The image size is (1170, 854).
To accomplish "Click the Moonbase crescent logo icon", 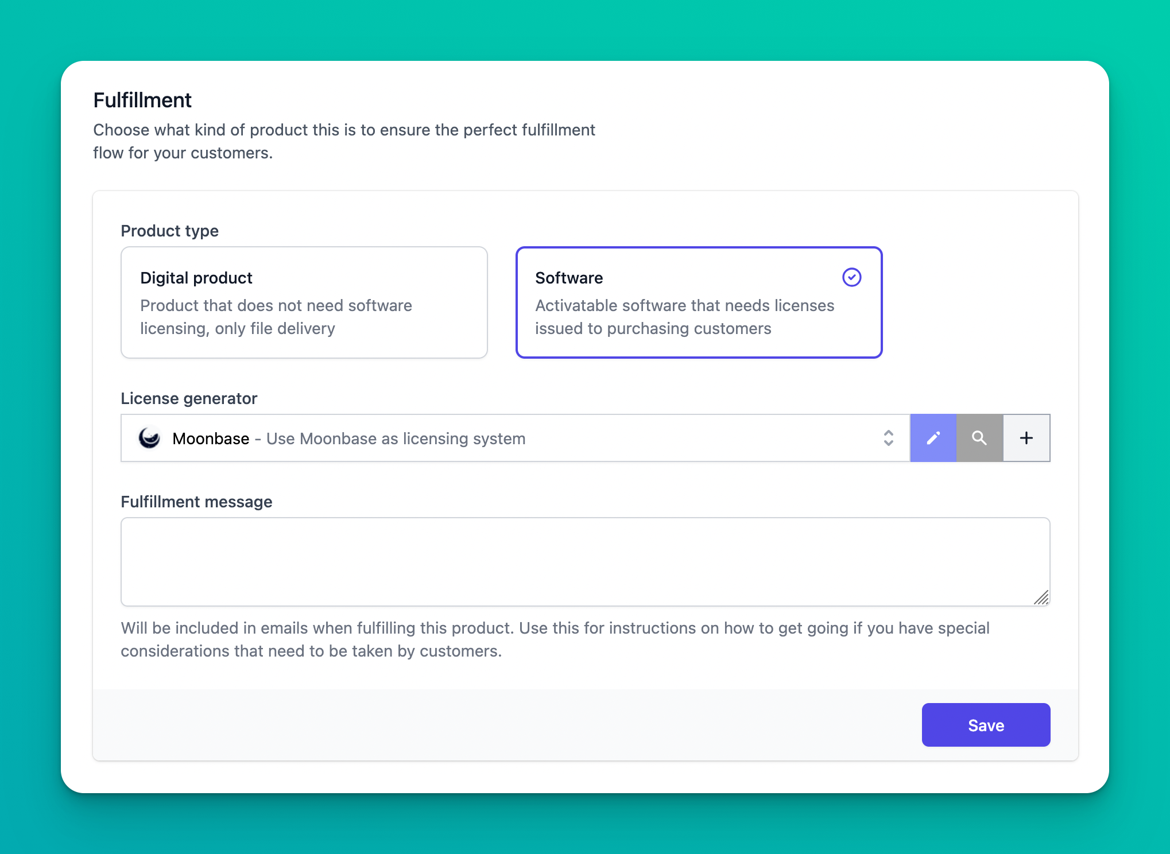I will 149,438.
